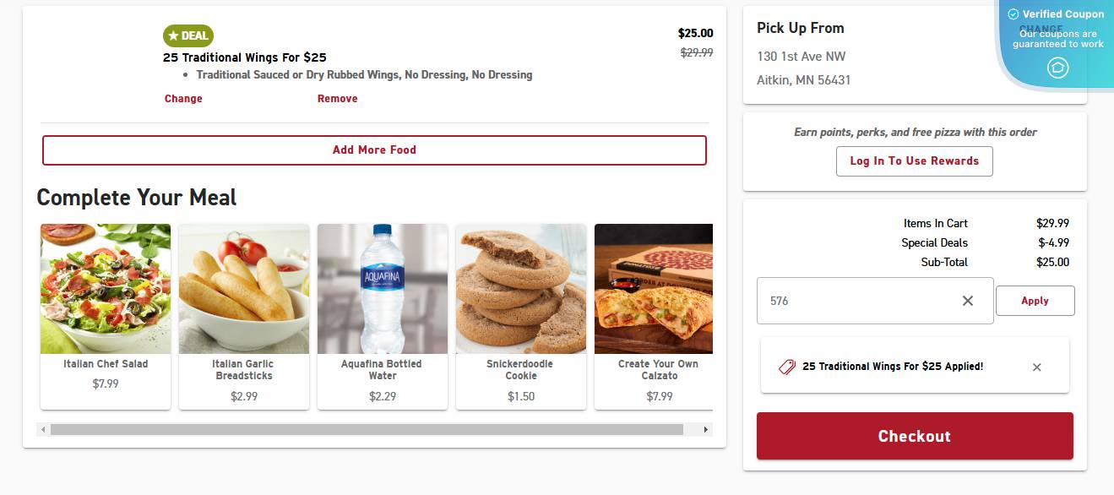This screenshot has width=1114, height=495.
Task: Click the red coupon tag icon
Action: (786, 367)
